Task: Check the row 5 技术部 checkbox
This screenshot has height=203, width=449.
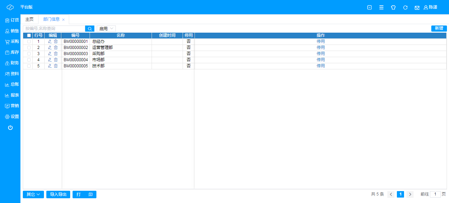Action: point(29,66)
